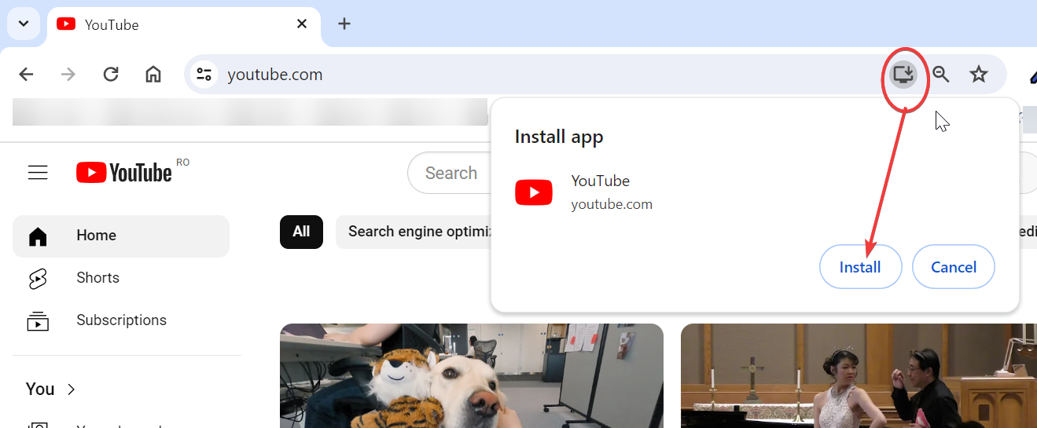
Task: Click Install in the Install app dialog
Action: coord(860,267)
